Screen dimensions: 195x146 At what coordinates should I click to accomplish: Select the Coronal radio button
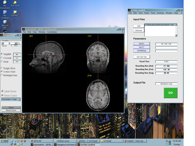(x=2, y=58)
